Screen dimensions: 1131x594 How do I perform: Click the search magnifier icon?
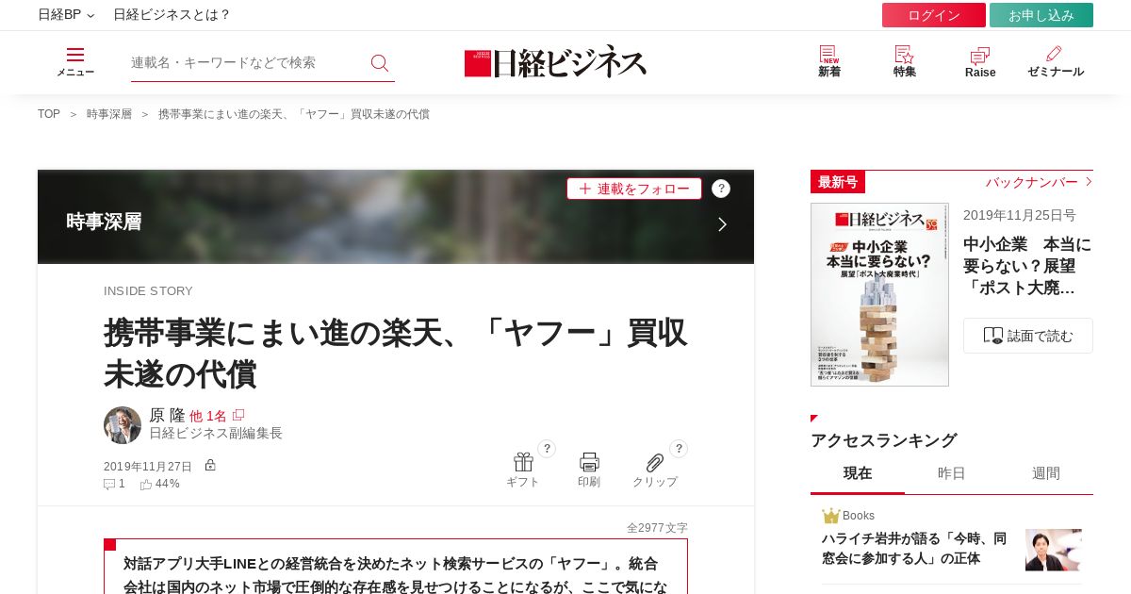[x=380, y=62]
